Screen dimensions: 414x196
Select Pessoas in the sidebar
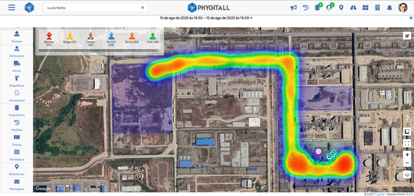coord(16,37)
